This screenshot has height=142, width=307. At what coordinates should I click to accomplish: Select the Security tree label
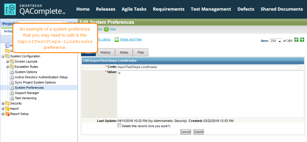tap(16, 104)
